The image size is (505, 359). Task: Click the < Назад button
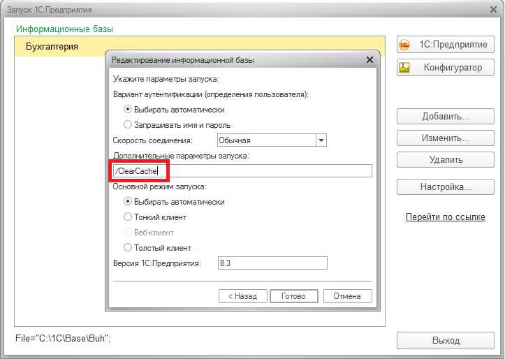(243, 296)
